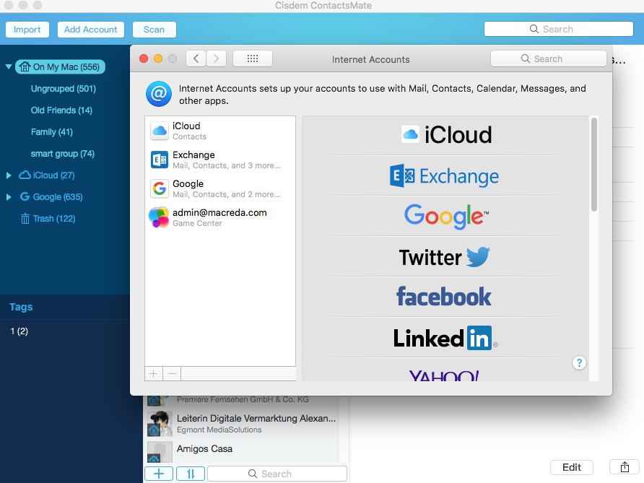
Task: Focus the ContactsMate top search field
Action: [x=558, y=29]
